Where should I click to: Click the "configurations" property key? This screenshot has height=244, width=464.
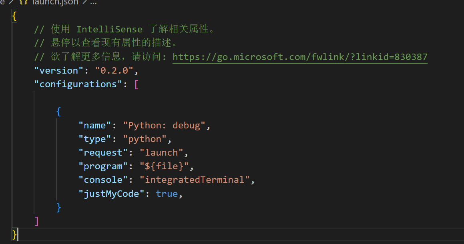tap(79, 84)
